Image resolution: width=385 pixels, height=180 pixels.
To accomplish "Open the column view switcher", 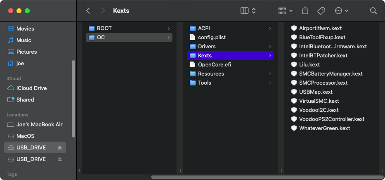I will click(248, 11).
